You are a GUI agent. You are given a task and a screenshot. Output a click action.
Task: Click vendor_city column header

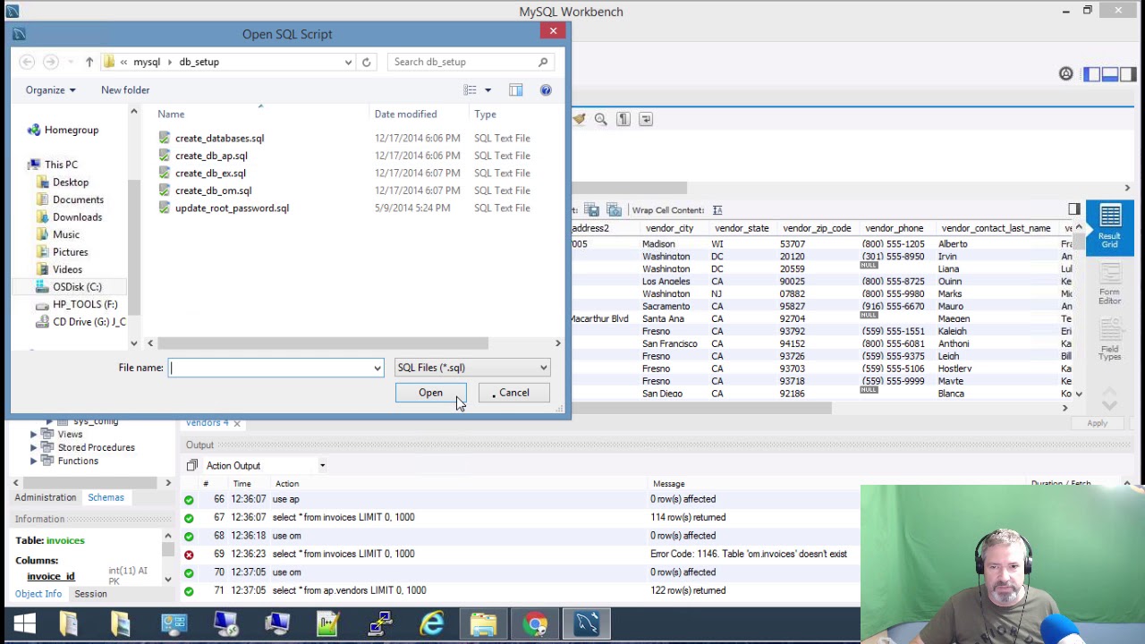pyautogui.click(x=669, y=228)
